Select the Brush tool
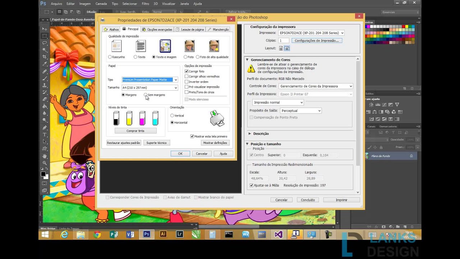 coord(45,78)
